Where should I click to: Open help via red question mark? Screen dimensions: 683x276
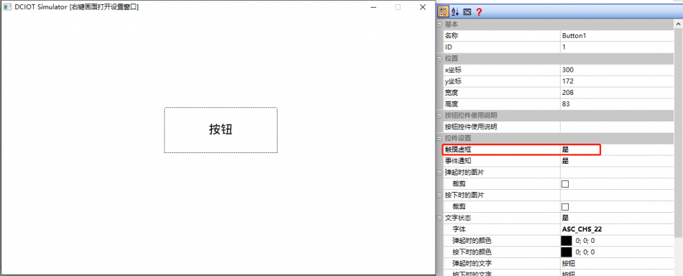(x=479, y=11)
